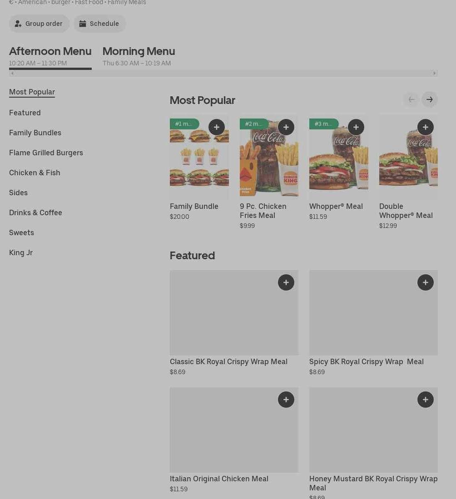Add Italian Original Chicken Meal with plus
Image resolution: width=456 pixels, height=499 pixels.
click(x=286, y=400)
